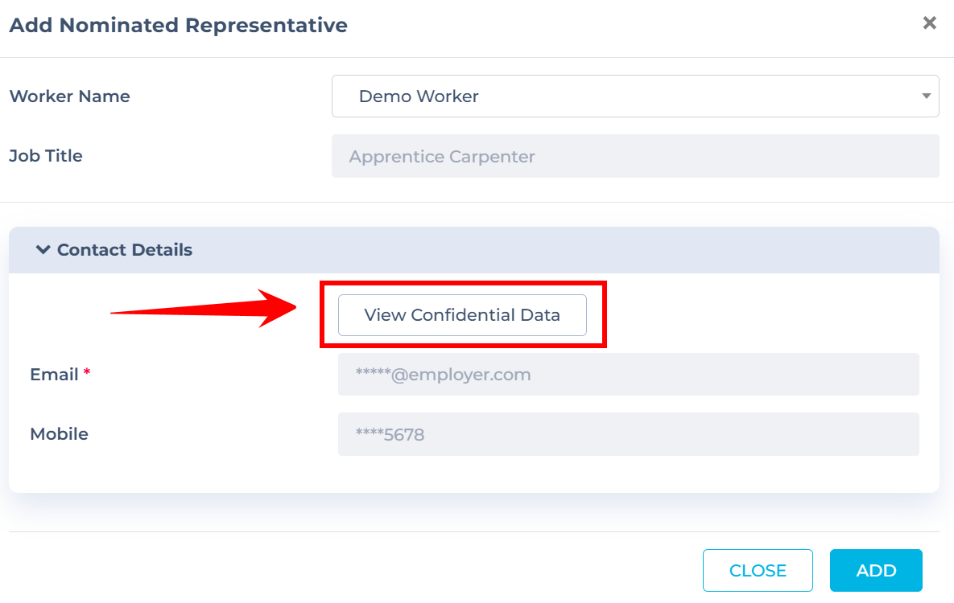
Task: Click the Contact Details section title
Action: (x=124, y=250)
